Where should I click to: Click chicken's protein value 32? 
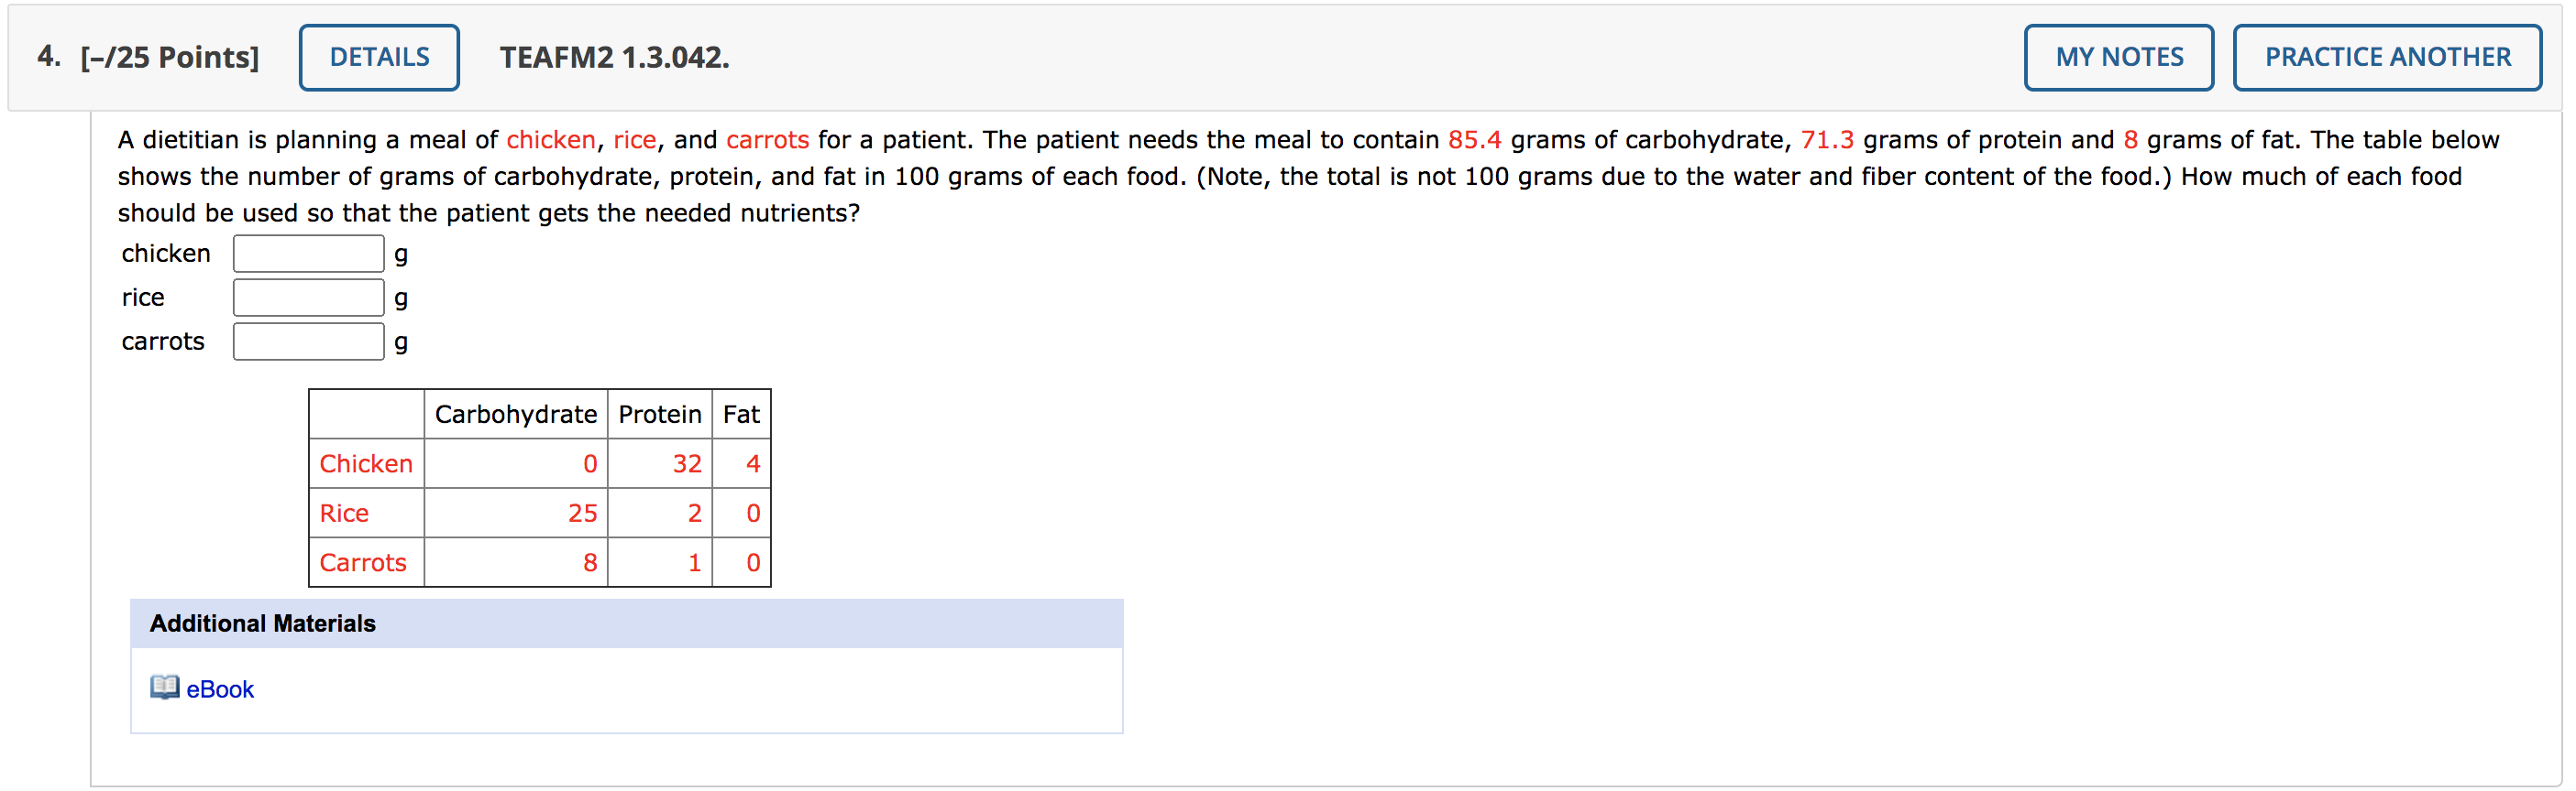tap(686, 463)
